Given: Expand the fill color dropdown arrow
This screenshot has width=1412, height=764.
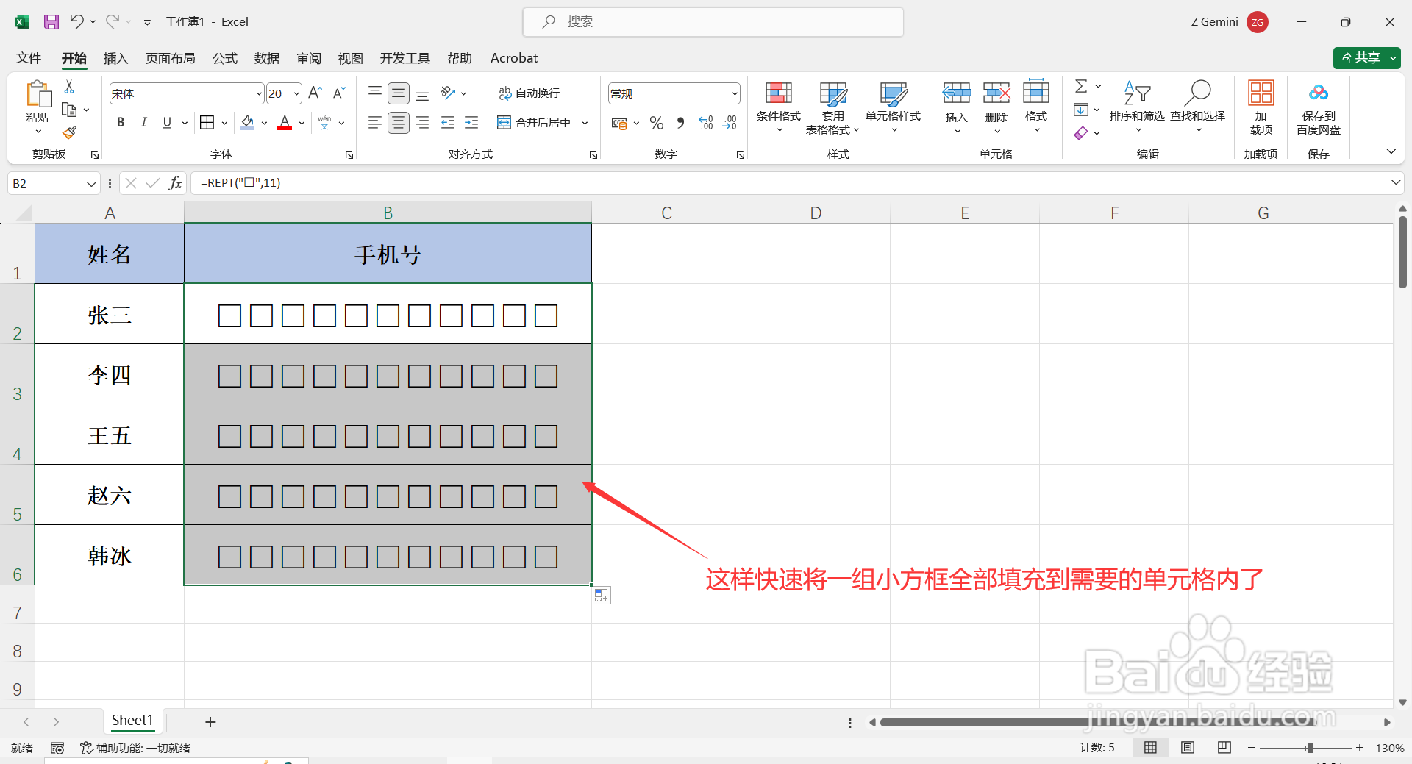Looking at the screenshot, I should click(x=264, y=122).
